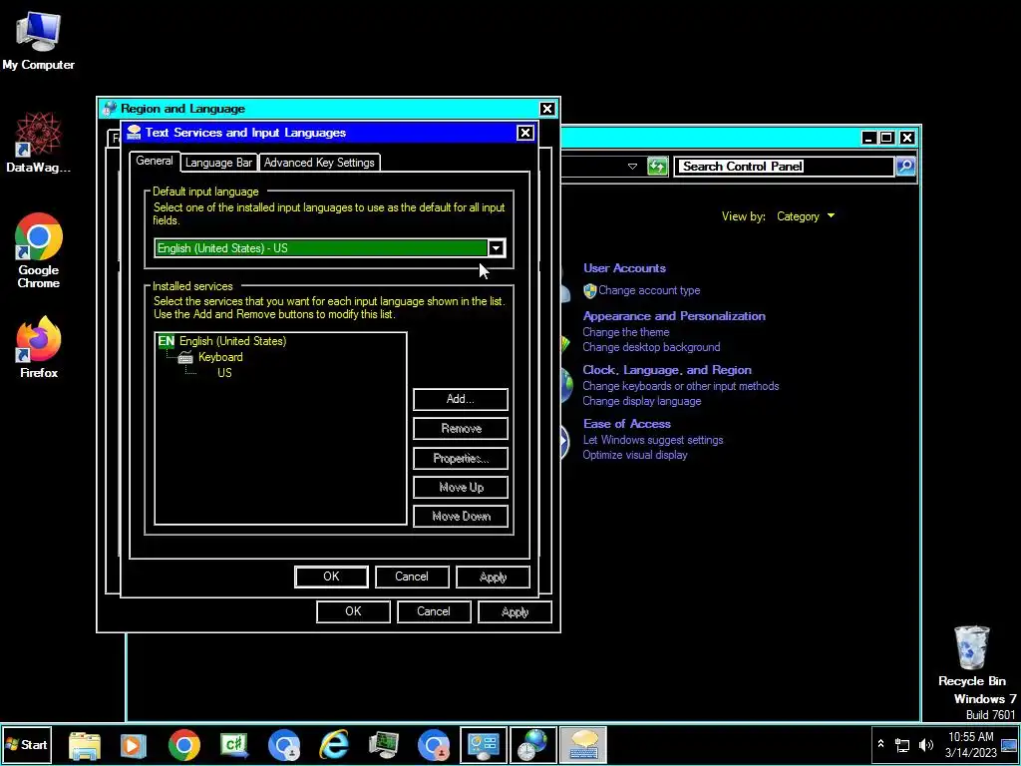The image size is (1021, 766).
Task: Switch to the General tab
Action: pyautogui.click(x=155, y=161)
